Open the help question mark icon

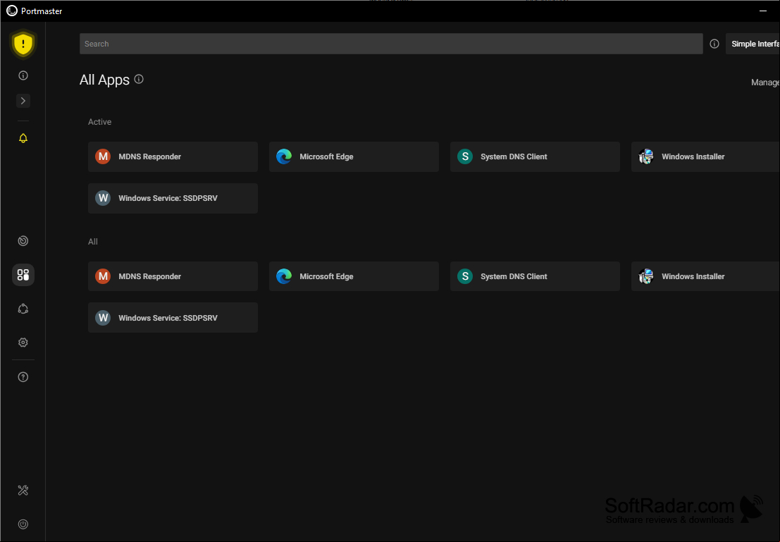(x=23, y=377)
